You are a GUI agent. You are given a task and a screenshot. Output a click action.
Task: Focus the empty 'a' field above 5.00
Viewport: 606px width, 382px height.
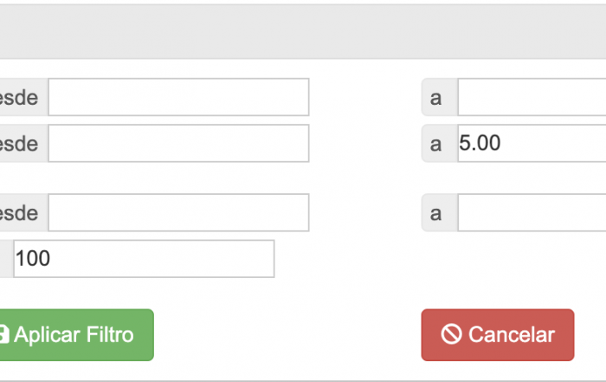pos(532,97)
